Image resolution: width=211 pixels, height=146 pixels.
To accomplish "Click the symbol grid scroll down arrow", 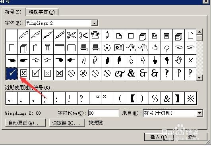I will pos(199,78).
